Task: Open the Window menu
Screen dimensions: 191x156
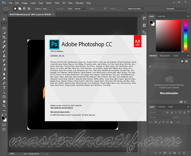Action: click(x=79, y=3)
